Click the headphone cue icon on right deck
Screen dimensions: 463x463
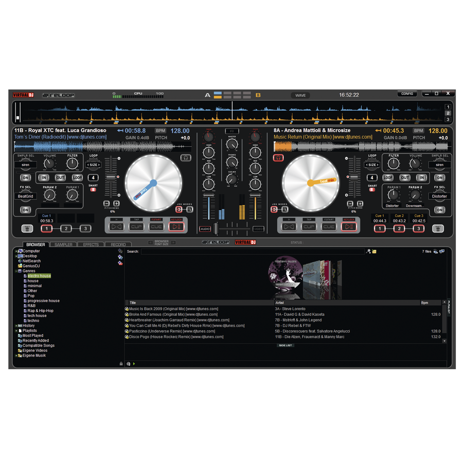pos(278,158)
